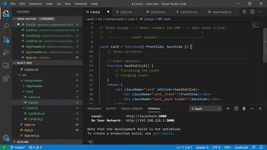The image size is (267, 150).
Task: Open the Go menu
Action: (59, 4)
